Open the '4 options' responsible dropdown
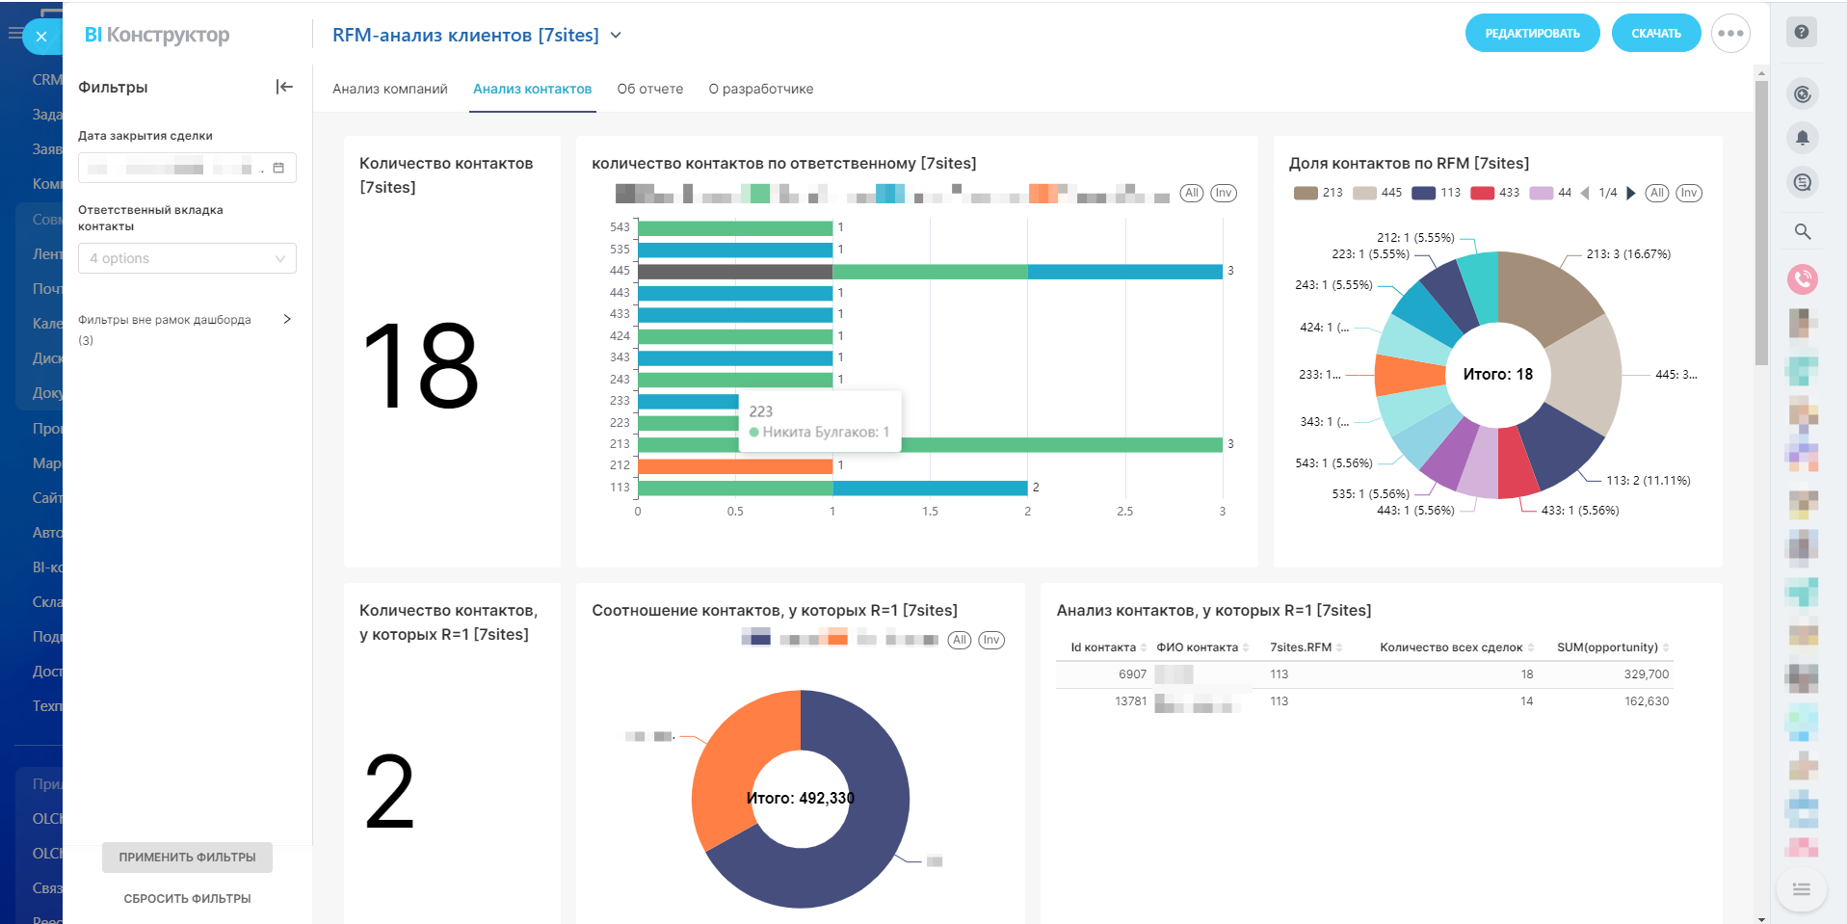Screen dimensions: 1847x924 (187, 258)
